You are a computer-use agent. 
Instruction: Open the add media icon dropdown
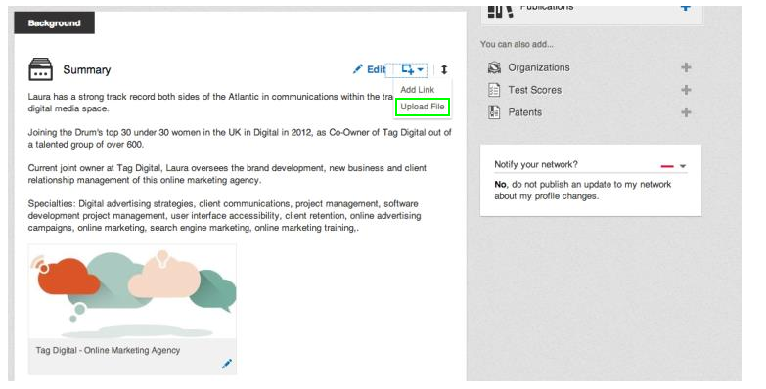[x=412, y=69]
